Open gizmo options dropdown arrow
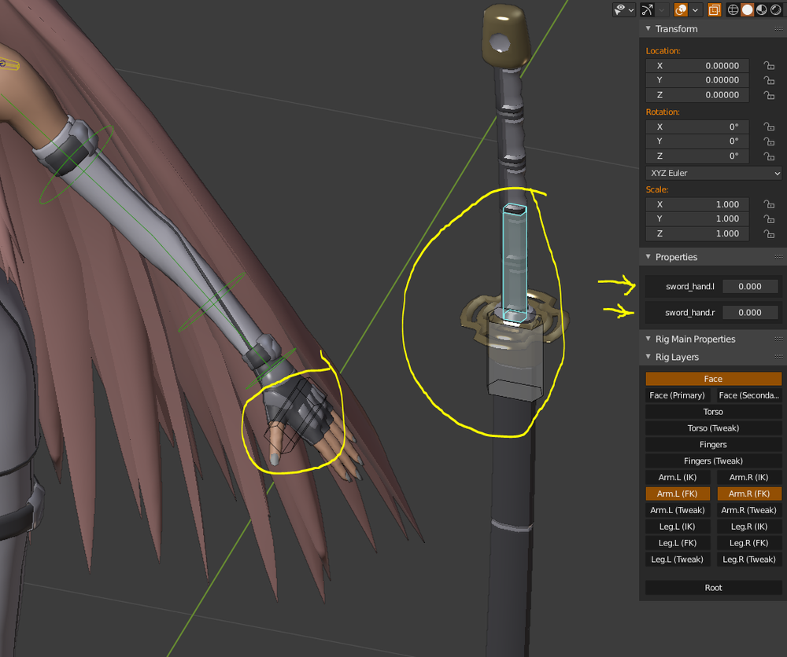The width and height of the screenshot is (787, 657). pyautogui.click(x=662, y=9)
